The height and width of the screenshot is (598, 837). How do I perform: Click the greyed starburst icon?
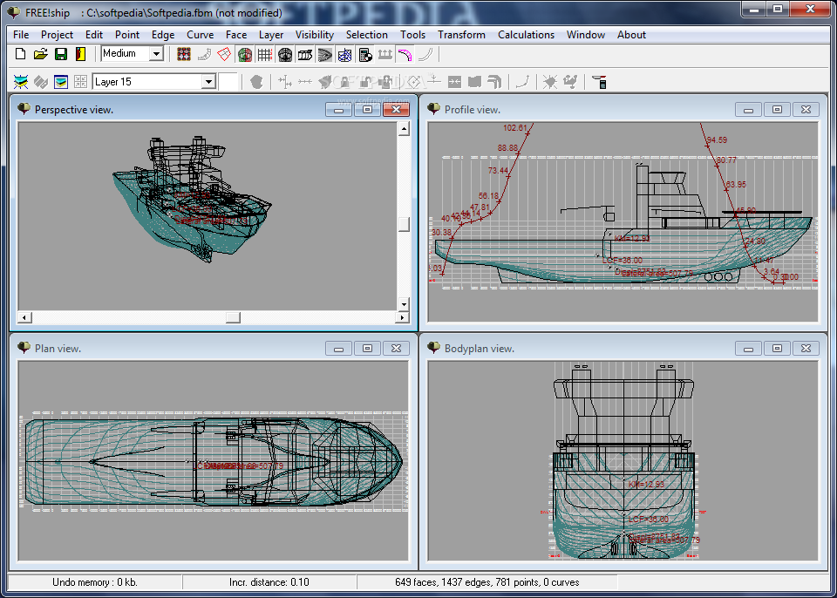(x=550, y=82)
